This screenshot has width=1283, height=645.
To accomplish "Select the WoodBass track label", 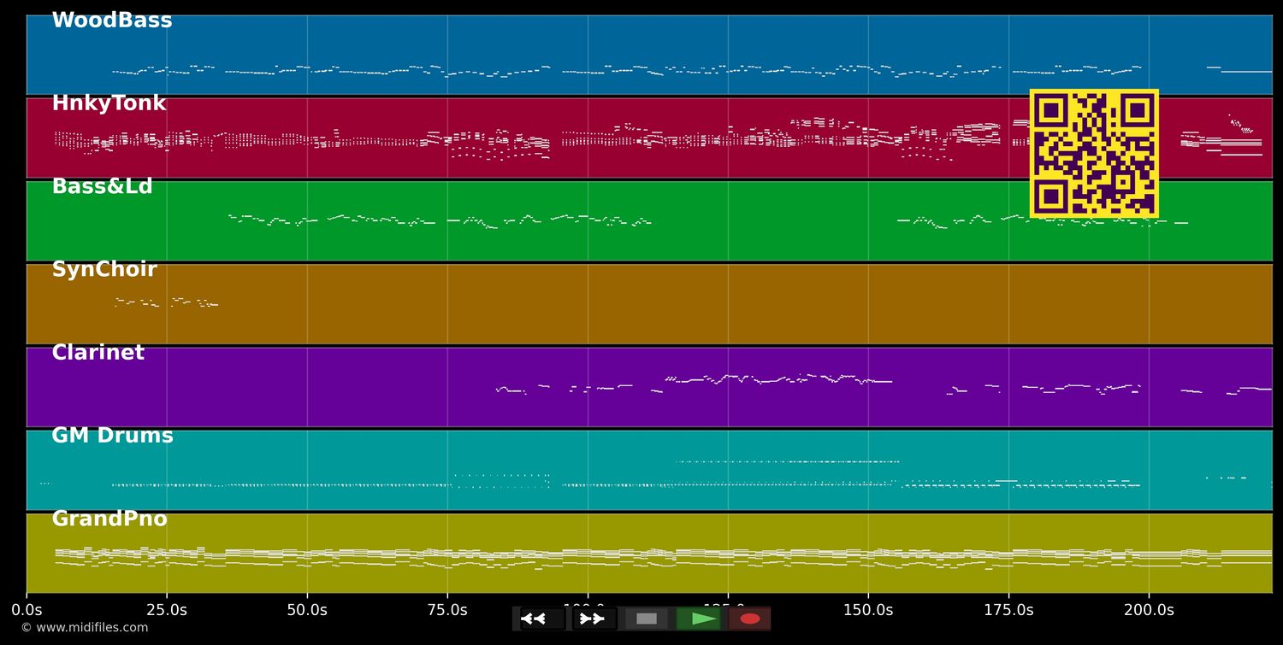I will click(112, 21).
